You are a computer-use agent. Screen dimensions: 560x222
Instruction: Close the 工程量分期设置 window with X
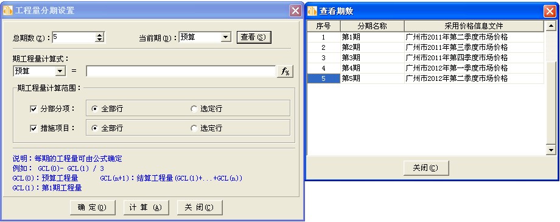click(295, 11)
